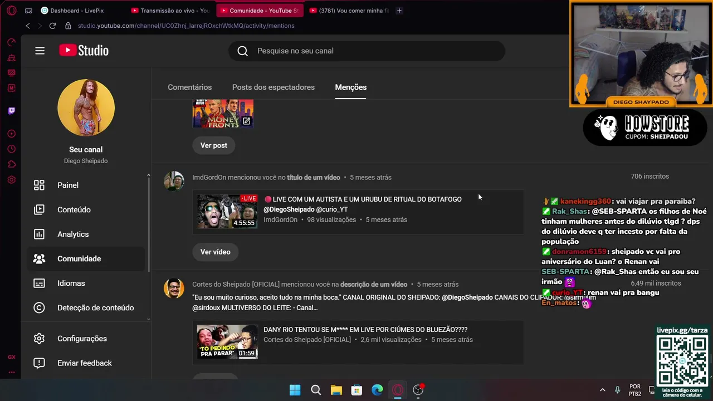Select the Comunidade sidebar item

coord(86,258)
